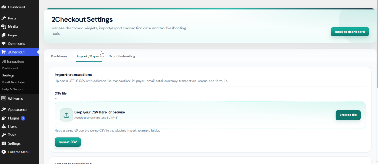Click the Media library icon
The width and height of the screenshot is (378, 164).
click(x=4, y=26)
